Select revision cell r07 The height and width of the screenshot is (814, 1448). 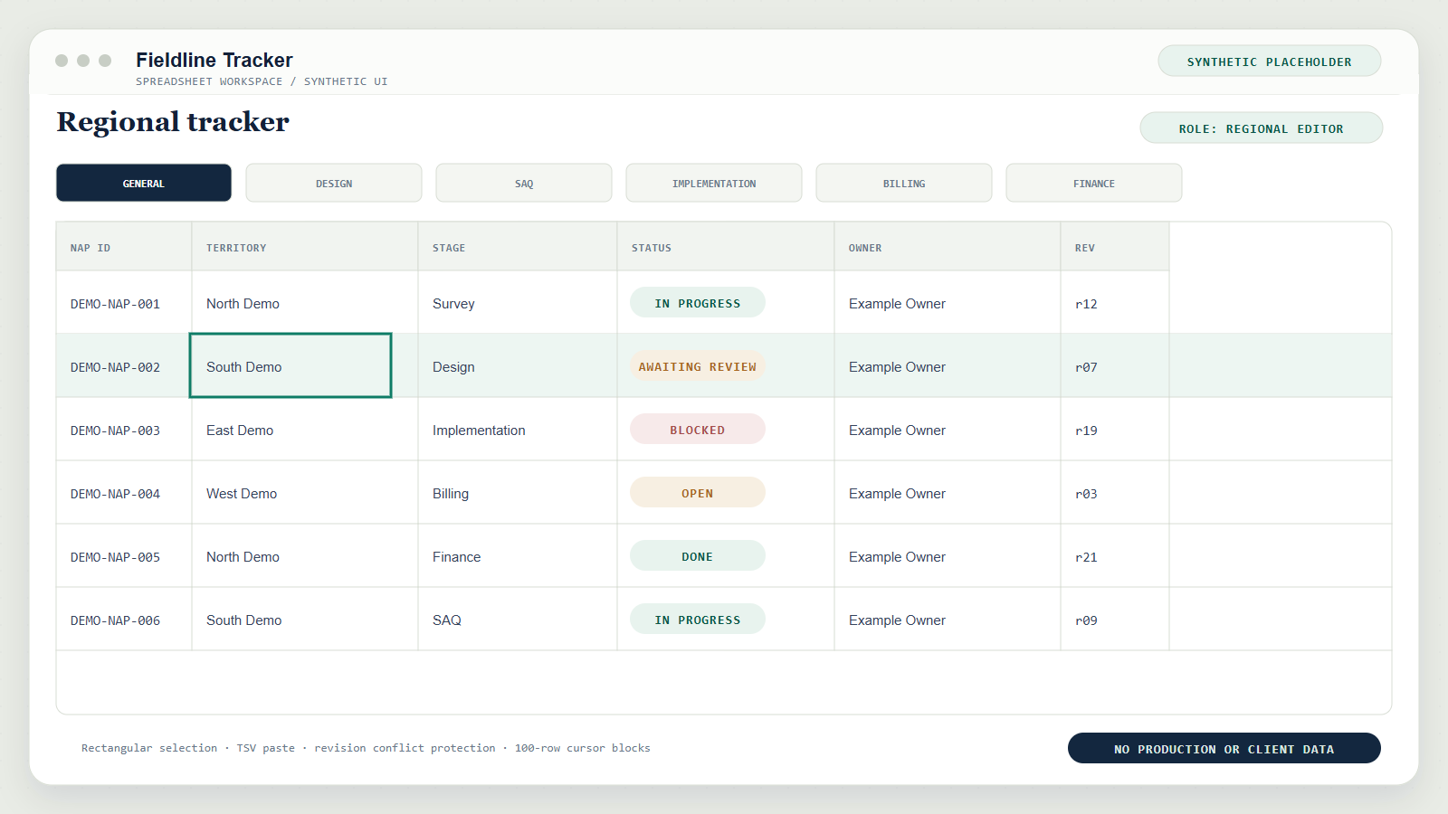tap(1115, 366)
